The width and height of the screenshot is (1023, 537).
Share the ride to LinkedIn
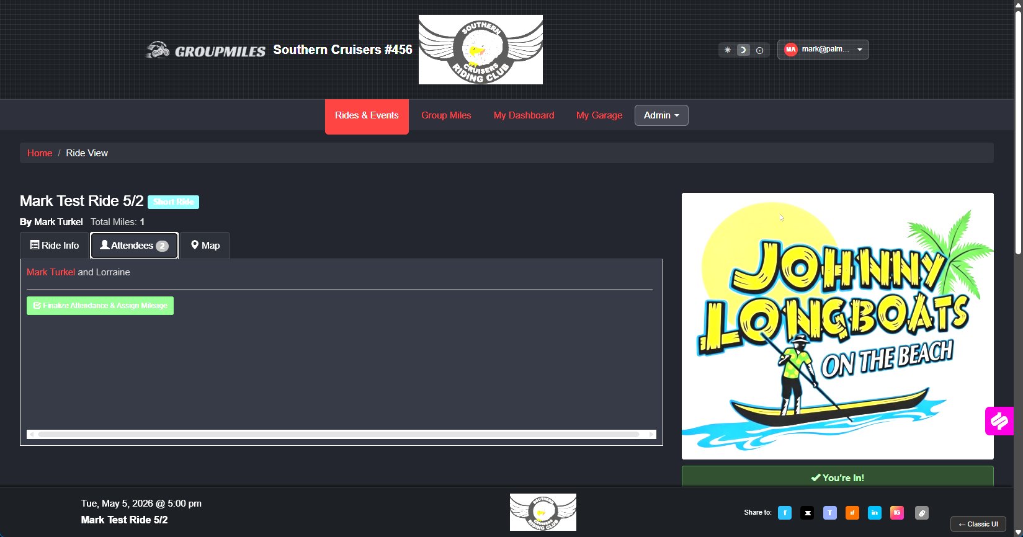click(875, 513)
